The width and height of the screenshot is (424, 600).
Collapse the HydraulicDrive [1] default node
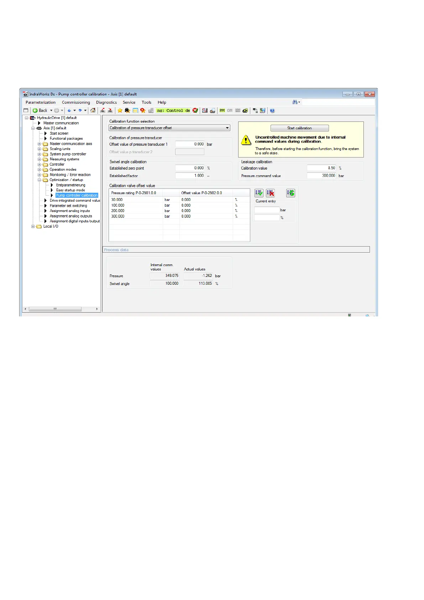(26, 118)
